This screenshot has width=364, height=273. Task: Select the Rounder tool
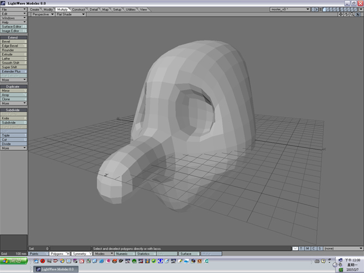click(x=14, y=50)
